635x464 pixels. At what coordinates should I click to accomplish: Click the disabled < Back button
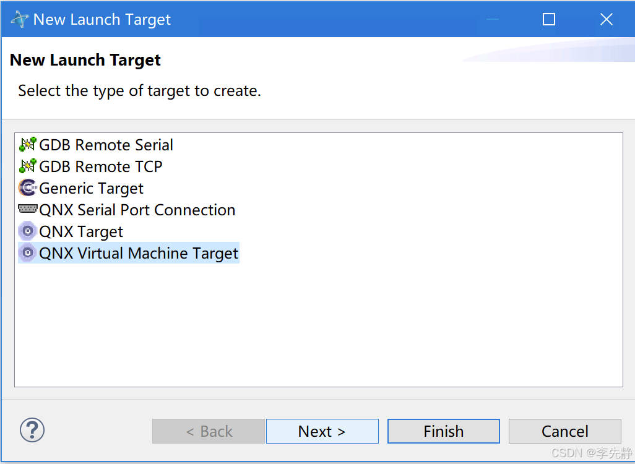(209, 431)
